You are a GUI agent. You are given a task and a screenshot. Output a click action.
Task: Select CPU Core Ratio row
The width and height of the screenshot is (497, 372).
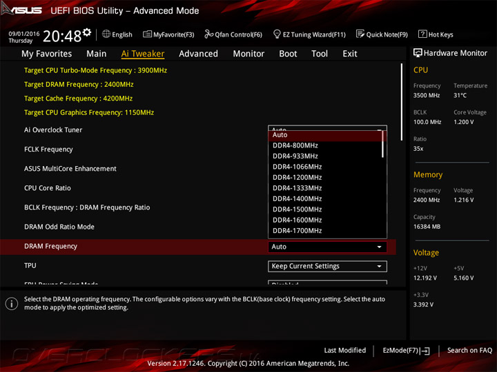tap(48, 188)
